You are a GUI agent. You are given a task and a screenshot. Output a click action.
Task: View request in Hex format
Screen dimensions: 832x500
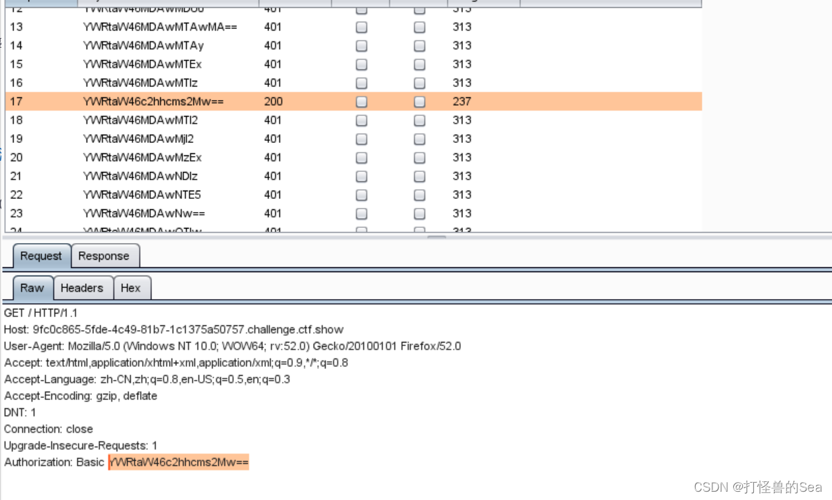[x=132, y=288]
